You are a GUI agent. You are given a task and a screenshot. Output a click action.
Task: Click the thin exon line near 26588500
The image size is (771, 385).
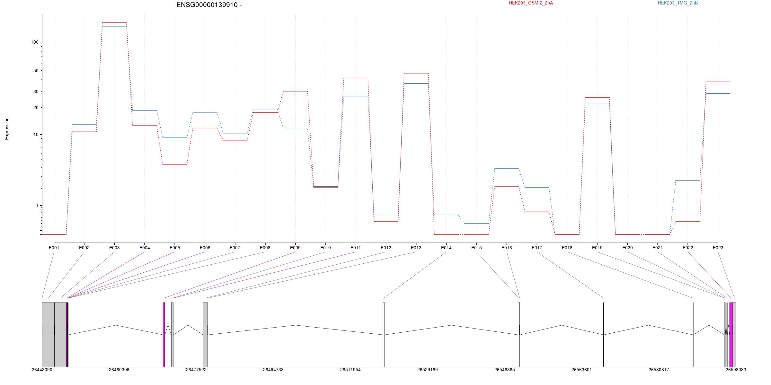(x=693, y=335)
